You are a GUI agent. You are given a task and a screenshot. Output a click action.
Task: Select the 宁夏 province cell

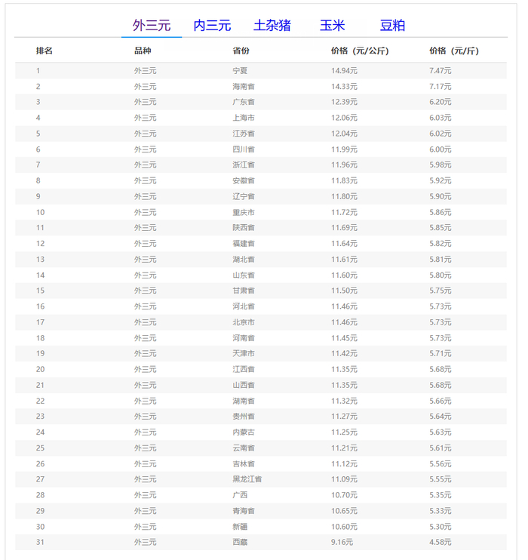tap(240, 71)
